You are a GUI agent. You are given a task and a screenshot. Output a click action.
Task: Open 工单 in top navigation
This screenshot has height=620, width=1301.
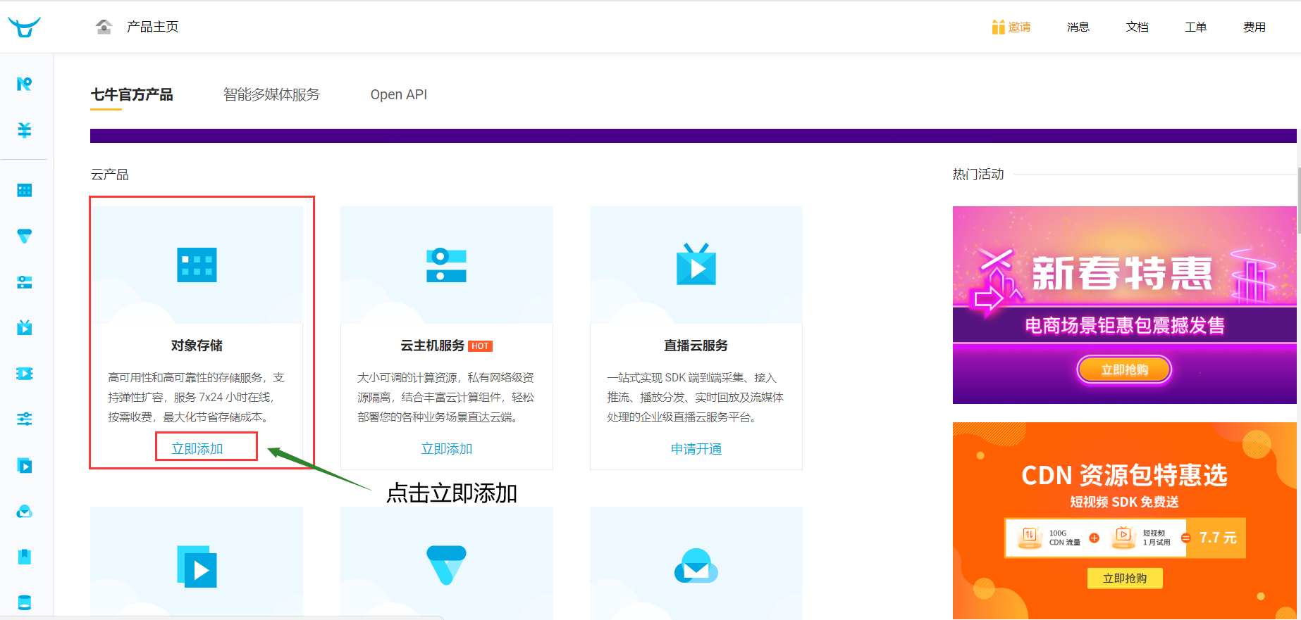coord(1195,27)
